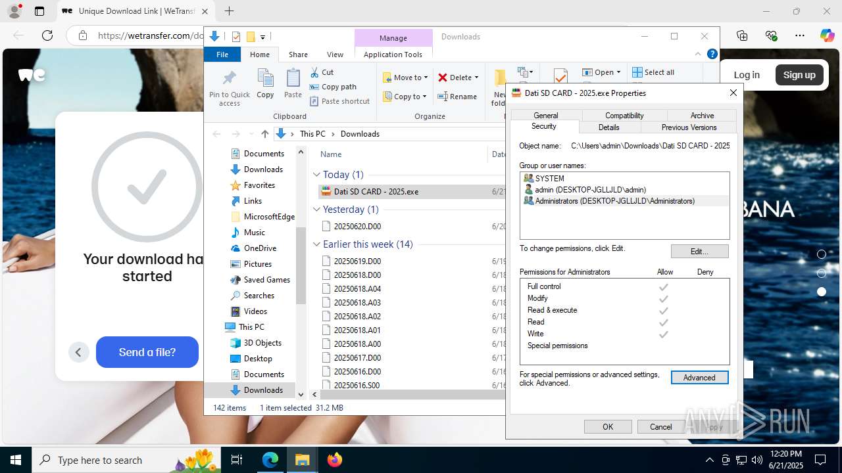The image size is (842, 473).
Task: Open Edge in the Windows taskbar
Action: (270, 460)
